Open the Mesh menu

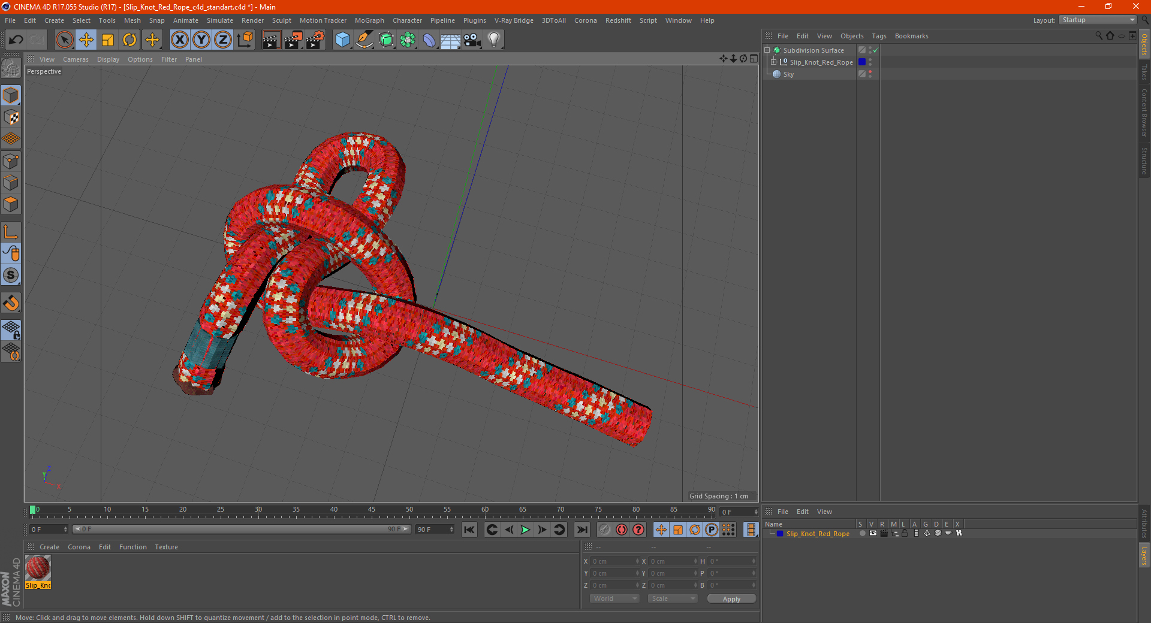[x=132, y=20]
